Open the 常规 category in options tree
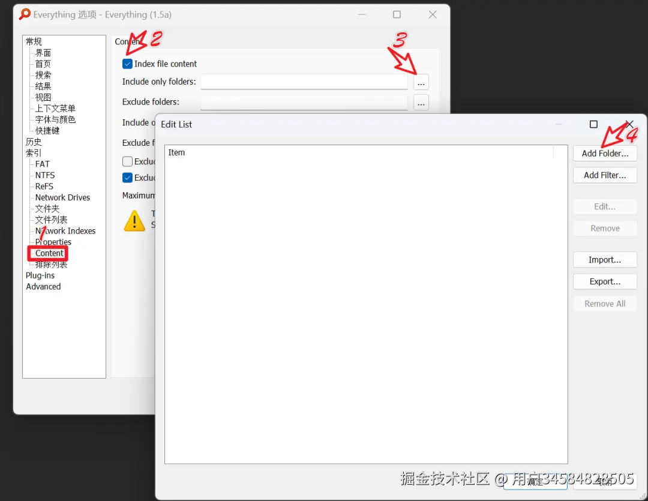 coord(34,42)
